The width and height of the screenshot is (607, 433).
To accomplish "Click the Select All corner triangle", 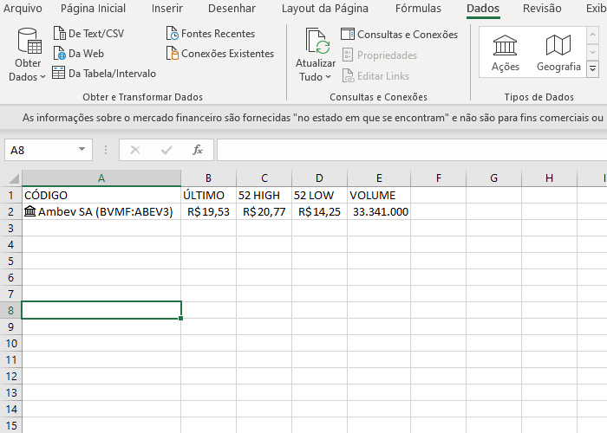I will point(14,178).
